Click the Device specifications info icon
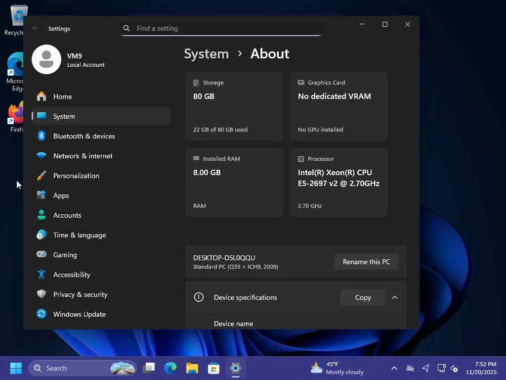Image resolution: width=506 pixels, height=380 pixels. coord(199,297)
